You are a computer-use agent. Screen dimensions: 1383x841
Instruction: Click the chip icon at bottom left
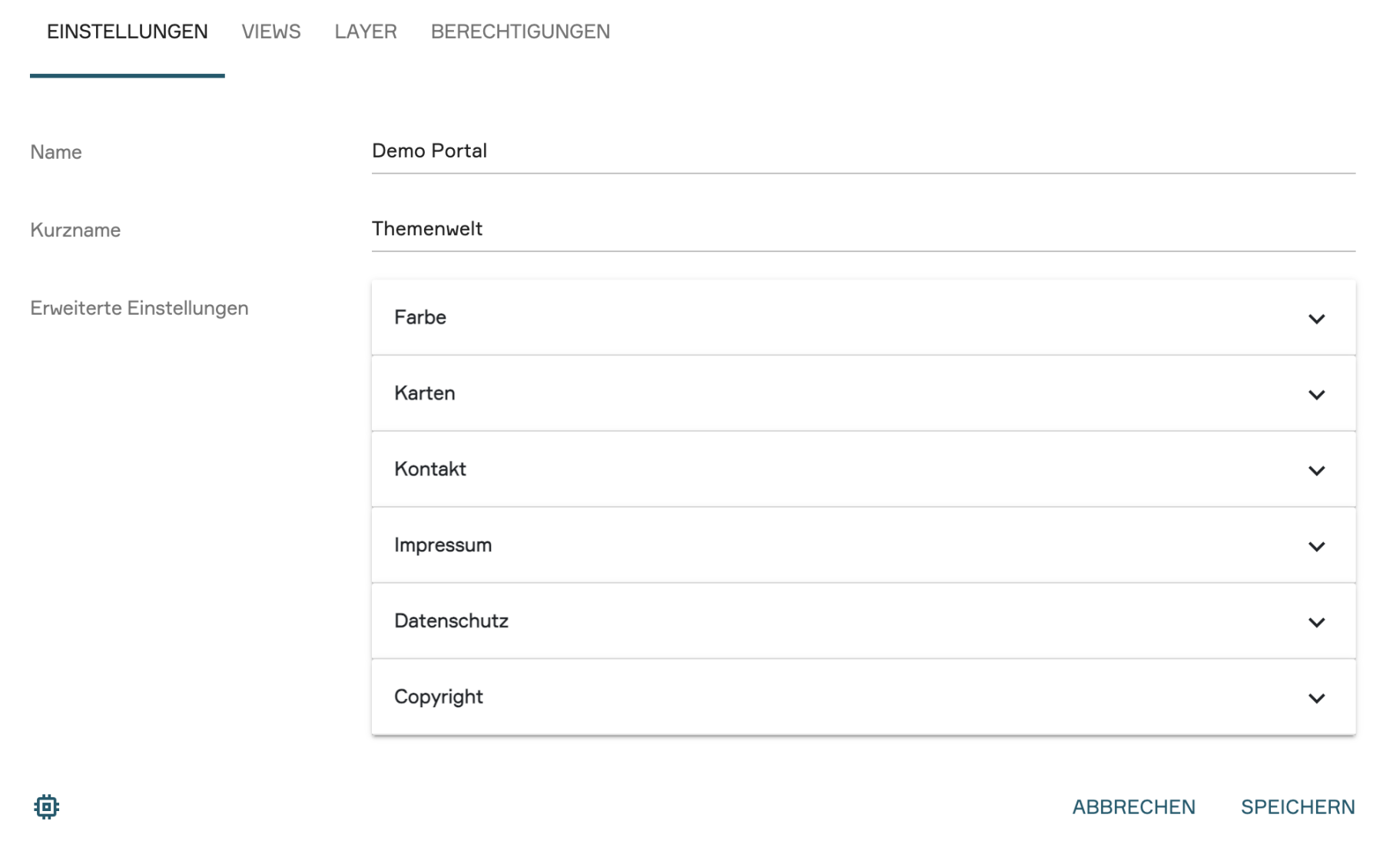(46, 806)
